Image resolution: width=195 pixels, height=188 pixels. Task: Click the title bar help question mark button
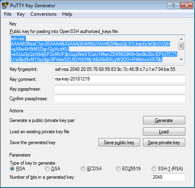point(173,6)
